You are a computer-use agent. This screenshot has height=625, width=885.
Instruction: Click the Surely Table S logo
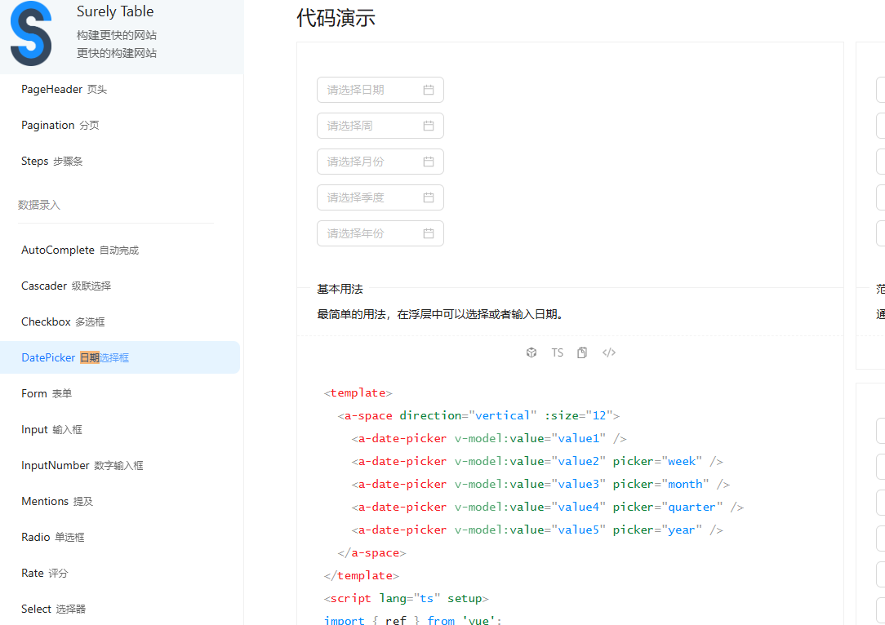point(31,33)
